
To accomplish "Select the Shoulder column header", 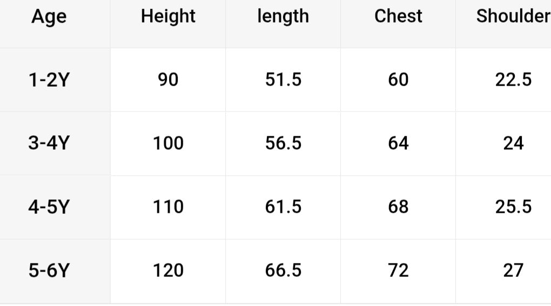I will click(513, 17).
